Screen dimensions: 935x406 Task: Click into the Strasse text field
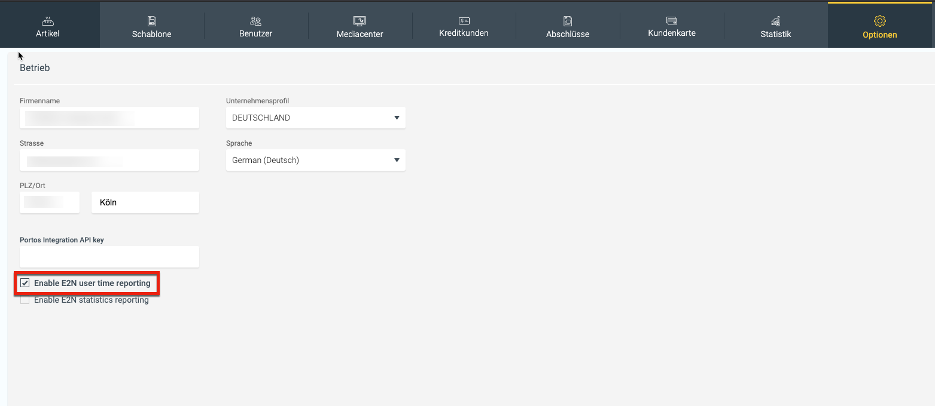point(109,160)
